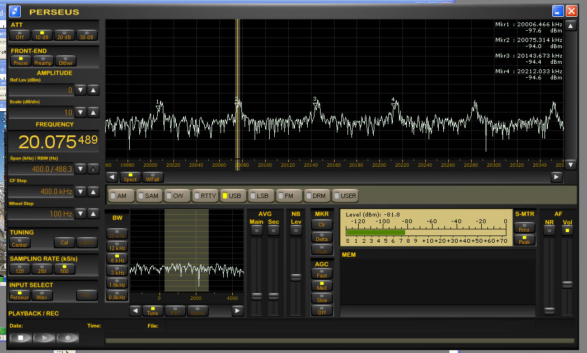Toggle Noise Reduction NR button
The width and height of the screenshot is (587, 353).
click(549, 230)
